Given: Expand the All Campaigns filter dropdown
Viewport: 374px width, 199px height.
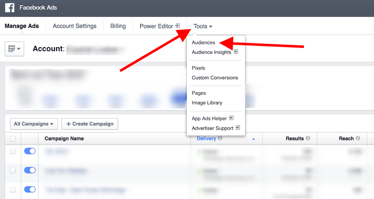Looking at the screenshot, I should [x=34, y=124].
